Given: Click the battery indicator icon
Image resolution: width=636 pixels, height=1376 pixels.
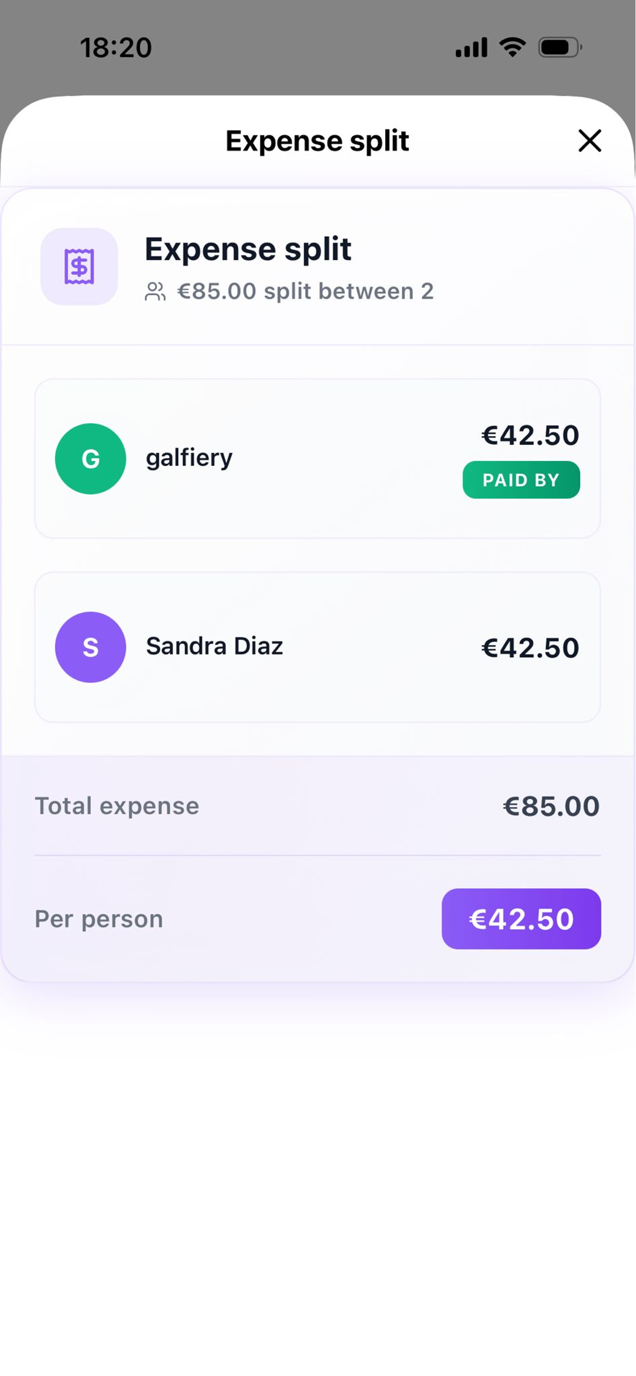Looking at the screenshot, I should point(560,48).
